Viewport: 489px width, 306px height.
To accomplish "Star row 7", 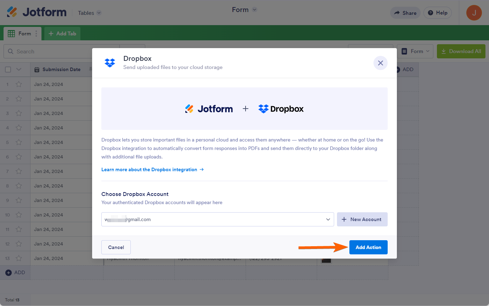I will click(19, 171).
